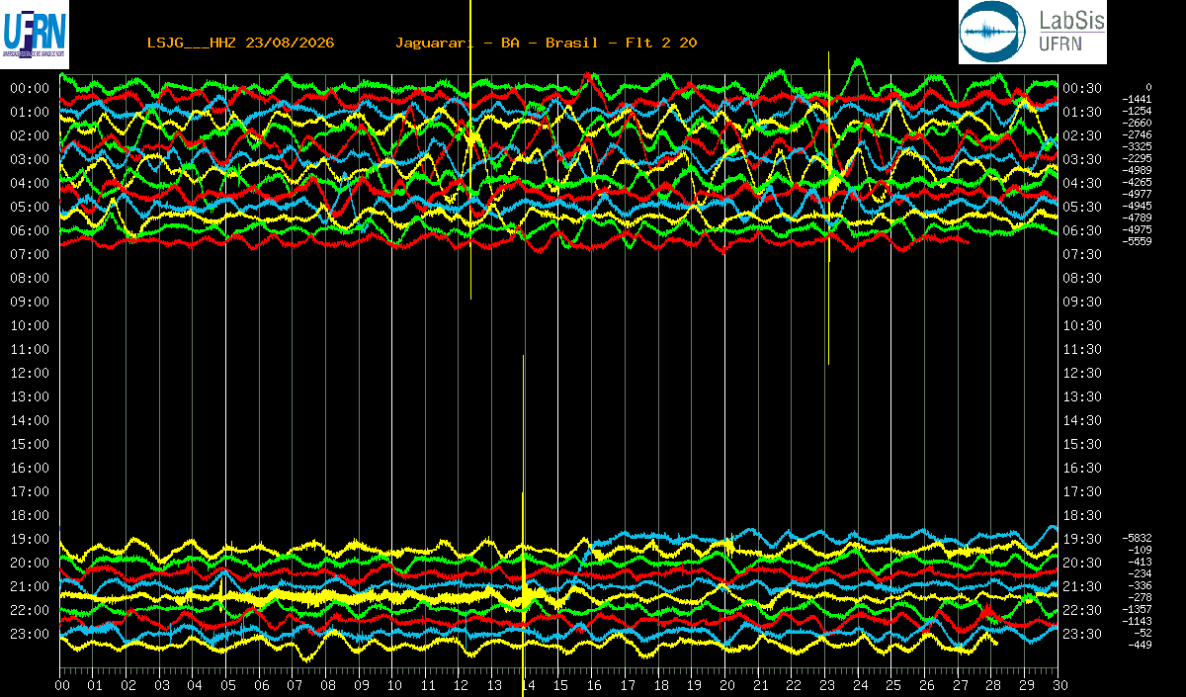Viewport: 1186px width, 697px height.
Task: Click the 09:00 hour label
Action: click(30, 302)
